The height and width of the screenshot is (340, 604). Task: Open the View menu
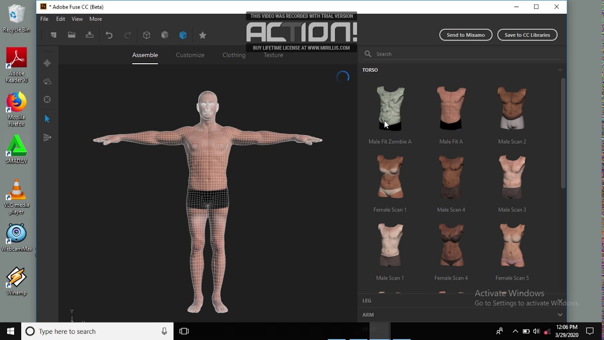click(x=77, y=19)
